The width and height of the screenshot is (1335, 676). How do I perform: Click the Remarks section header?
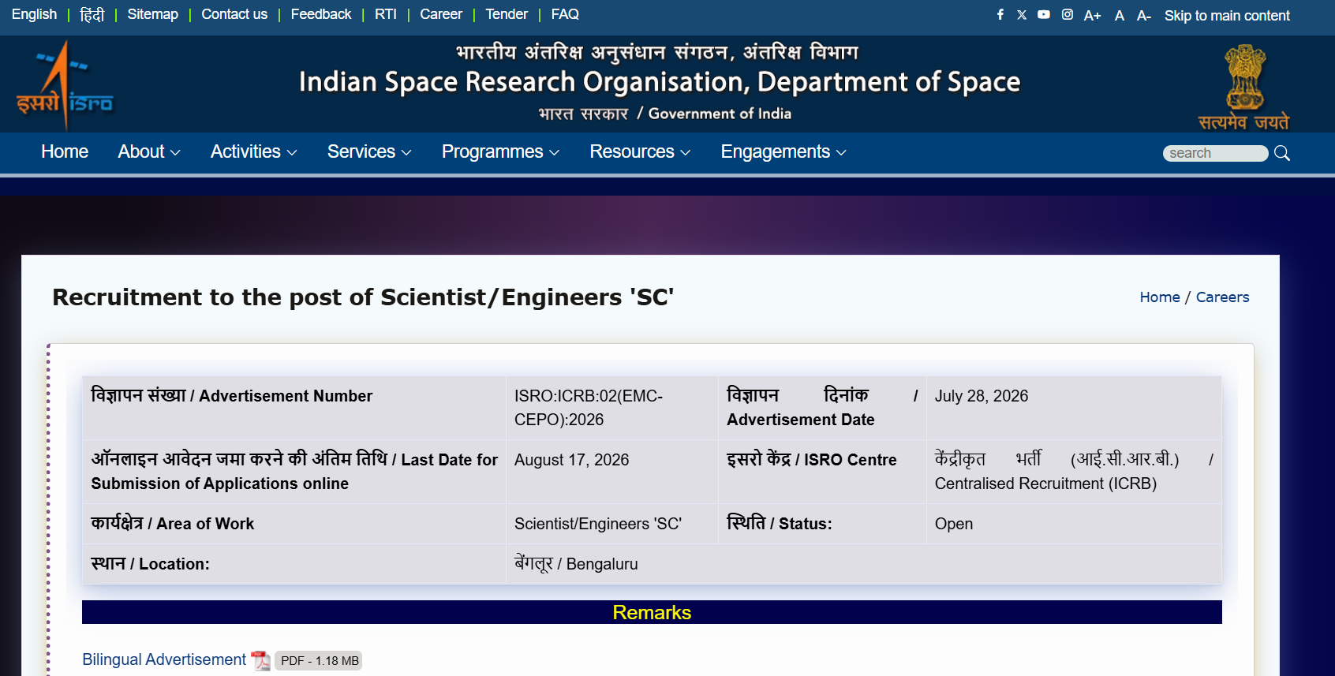652,612
